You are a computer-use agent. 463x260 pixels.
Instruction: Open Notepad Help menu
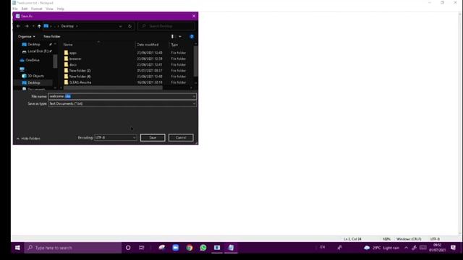pyautogui.click(x=61, y=9)
